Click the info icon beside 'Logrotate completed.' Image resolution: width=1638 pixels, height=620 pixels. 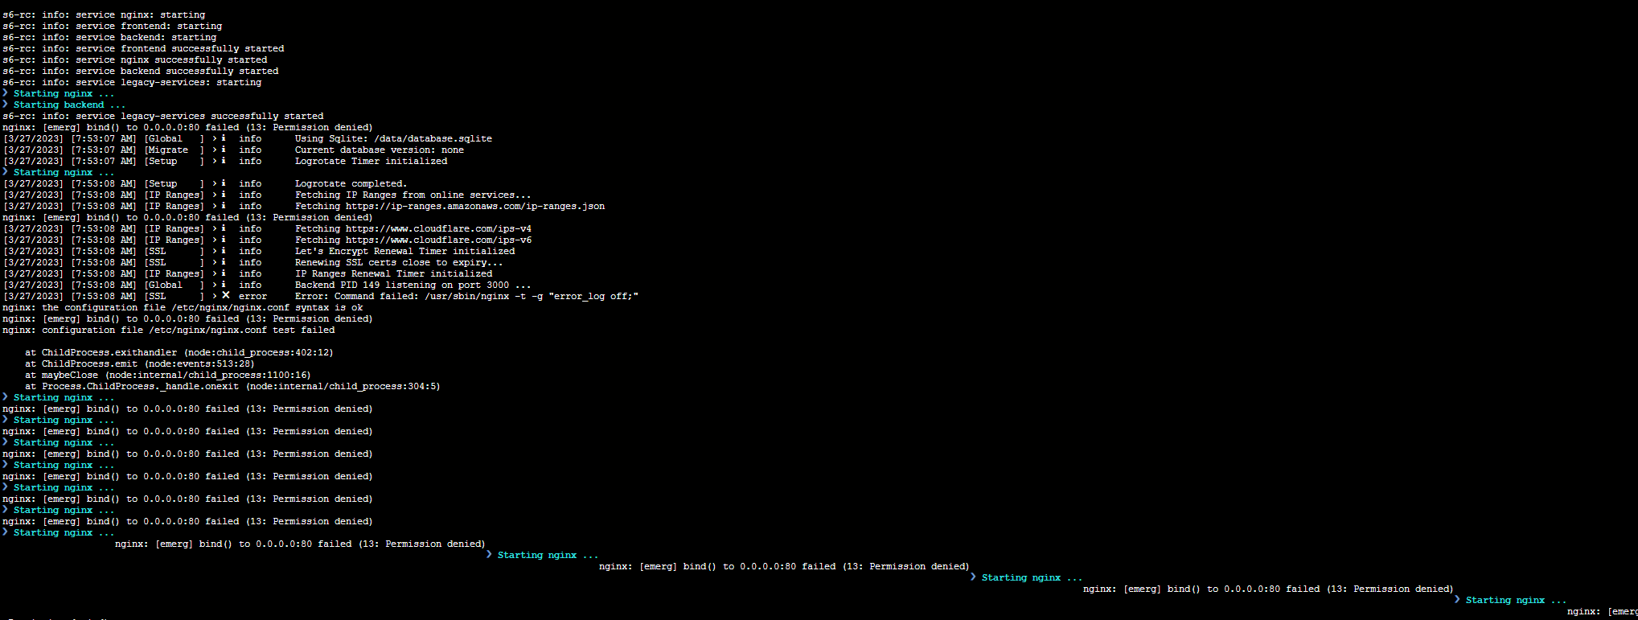click(224, 183)
